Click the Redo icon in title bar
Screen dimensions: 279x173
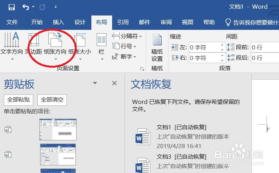(x=42, y=7)
